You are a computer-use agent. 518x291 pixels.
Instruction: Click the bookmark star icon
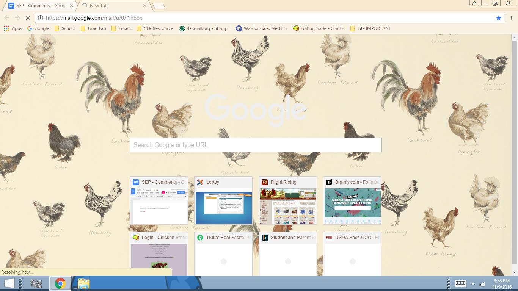tap(499, 18)
